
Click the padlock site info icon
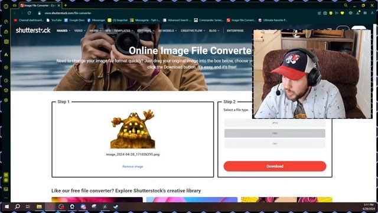coord(40,13)
